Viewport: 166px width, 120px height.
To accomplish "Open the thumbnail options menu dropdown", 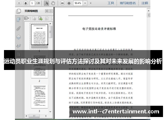I will (27, 18).
